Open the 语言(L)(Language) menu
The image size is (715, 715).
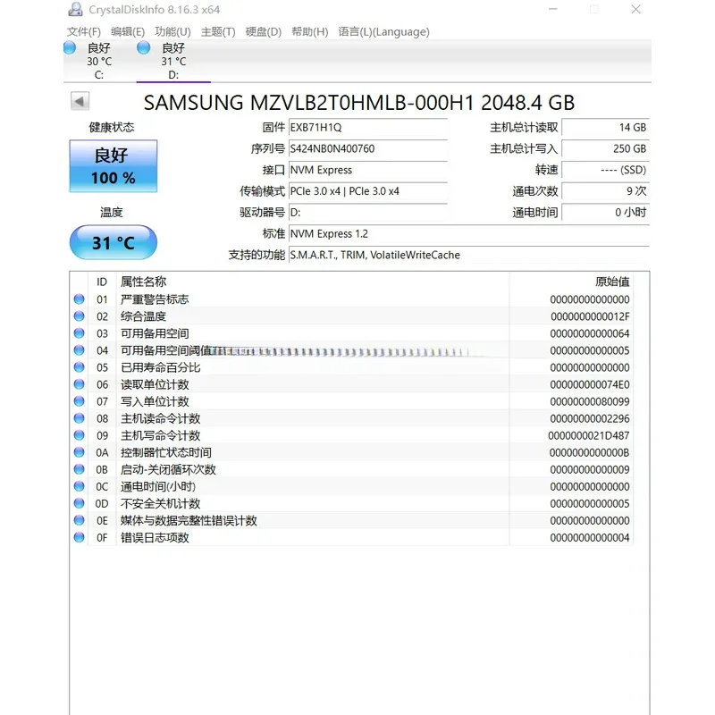click(x=384, y=32)
